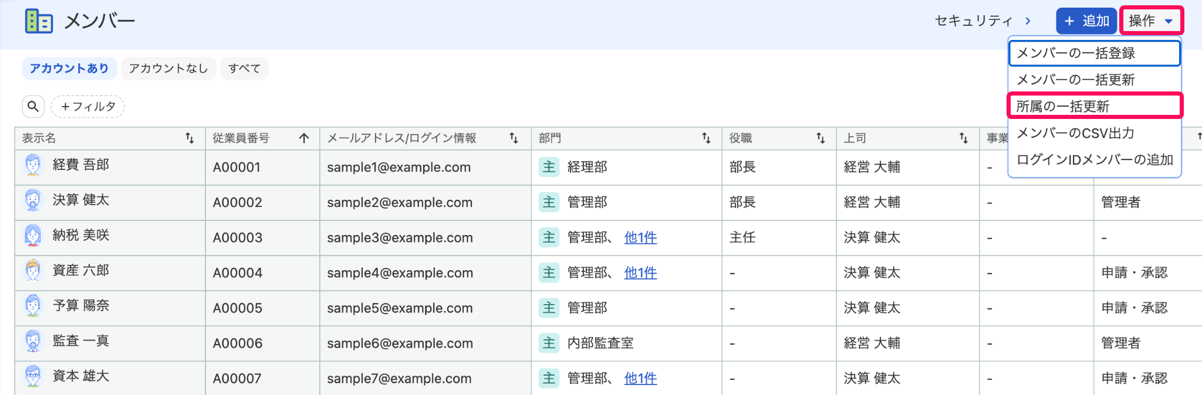This screenshot has width=1202, height=395.
Task: Click avatar of 資産 六郎
Action: [x=33, y=271]
